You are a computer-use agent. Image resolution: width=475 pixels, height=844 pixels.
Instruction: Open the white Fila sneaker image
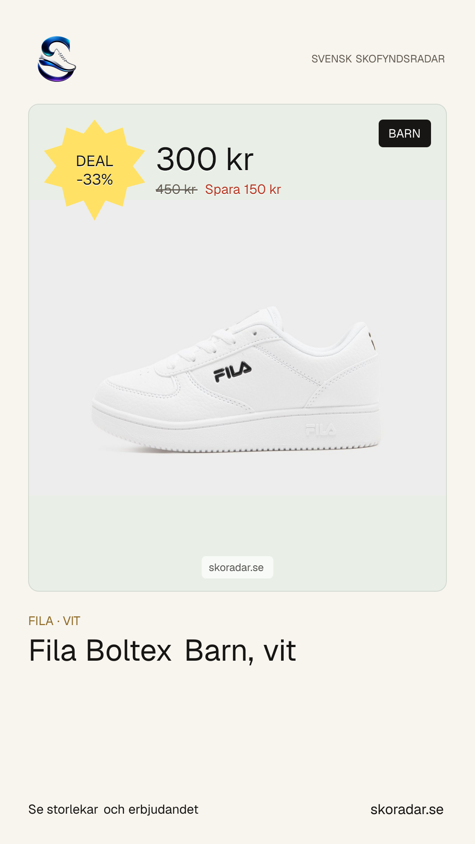[x=237, y=379]
